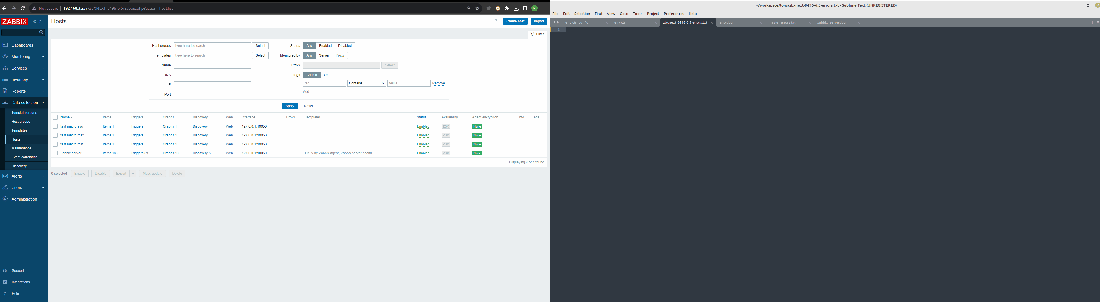Collapse the Zabbix sidebar menu
This screenshot has width=1100, height=302.
coord(35,22)
